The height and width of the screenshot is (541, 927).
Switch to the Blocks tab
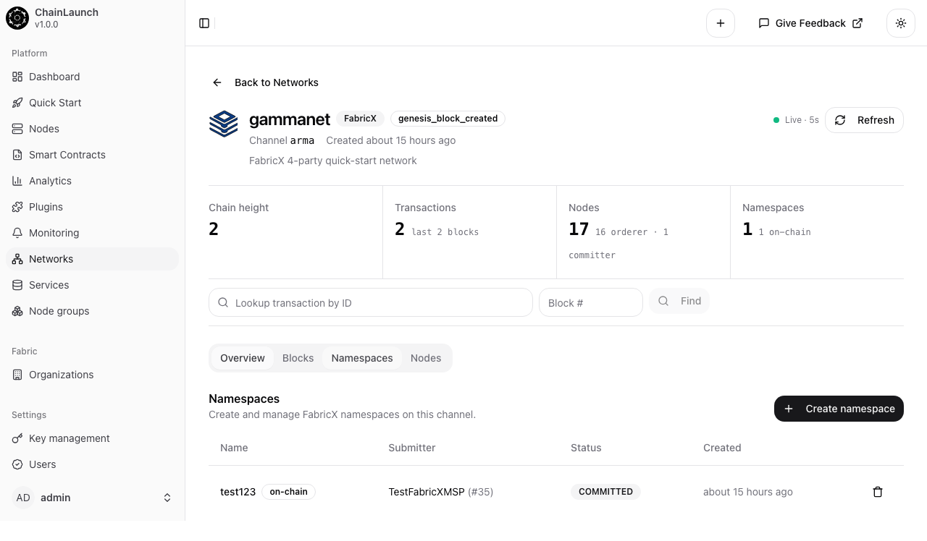click(298, 358)
